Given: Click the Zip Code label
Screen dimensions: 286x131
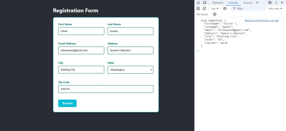Looking at the screenshot, I should tap(64, 82).
